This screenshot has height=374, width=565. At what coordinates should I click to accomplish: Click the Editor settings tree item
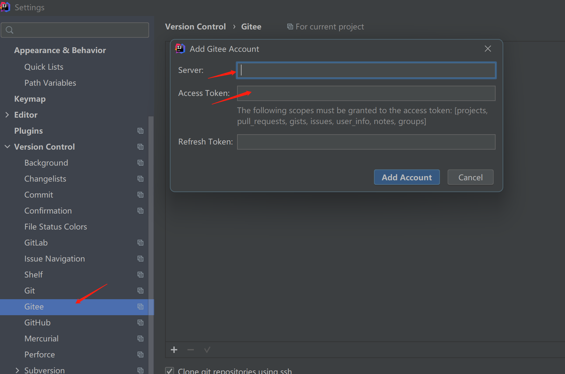tap(26, 115)
